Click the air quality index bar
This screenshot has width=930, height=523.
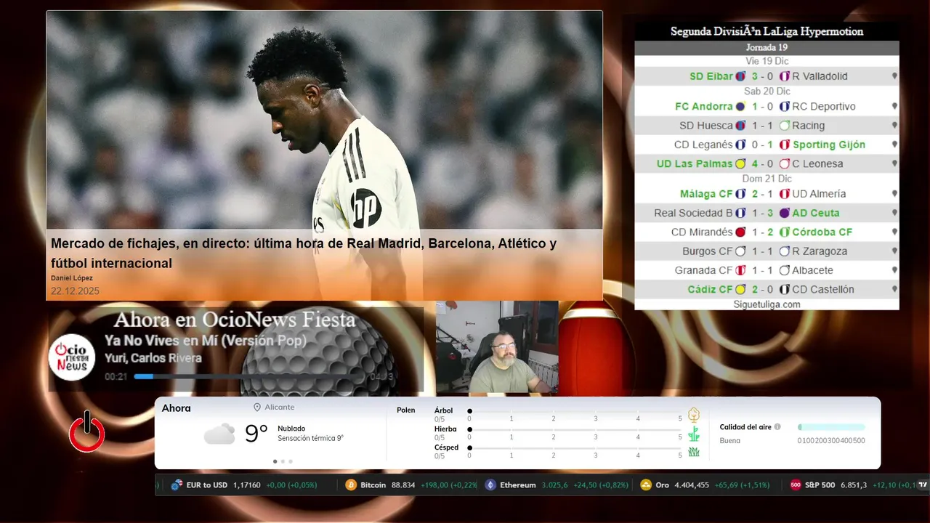[x=831, y=427]
